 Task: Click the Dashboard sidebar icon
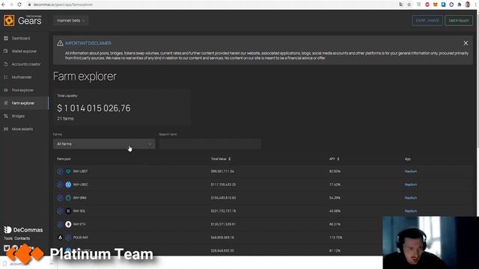(6, 38)
